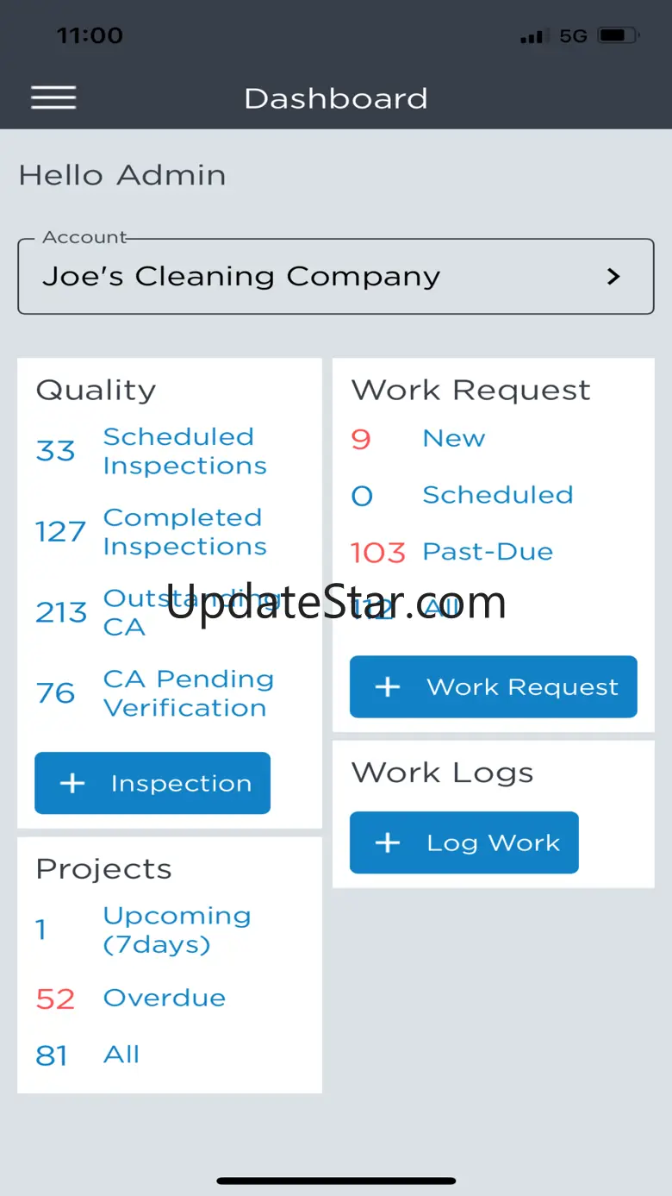Screen dimensions: 672x1196
Task: Show New work requests
Action: [453, 438]
